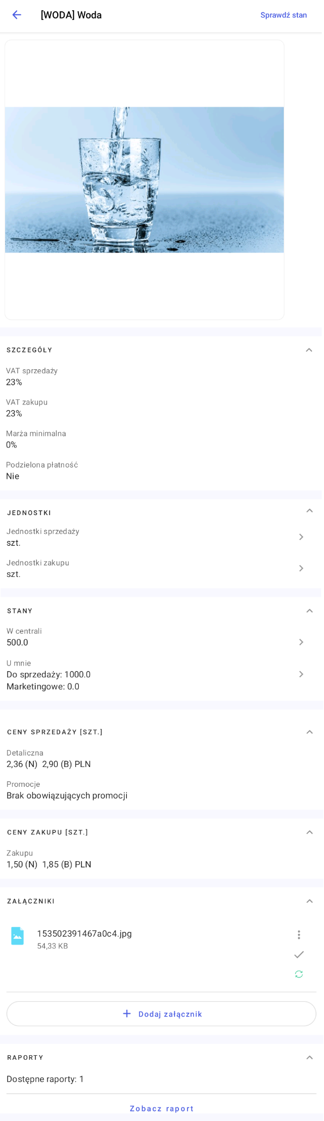Go back using the arrow icon
The height and width of the screenshot is (1121, 324).
(16, 15)
